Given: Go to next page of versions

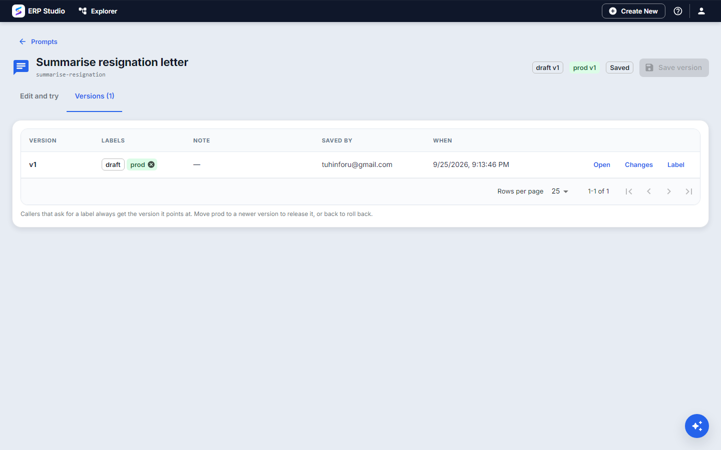Looking at the screenshot, I should coord(669,191).
